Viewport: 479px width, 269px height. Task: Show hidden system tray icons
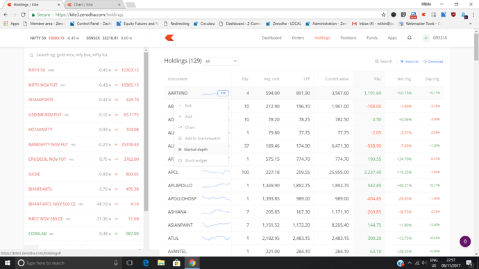click(410, 263)
